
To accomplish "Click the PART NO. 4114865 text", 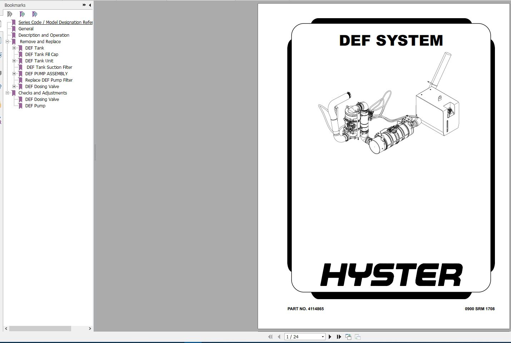I will click(x=306, y=309).
